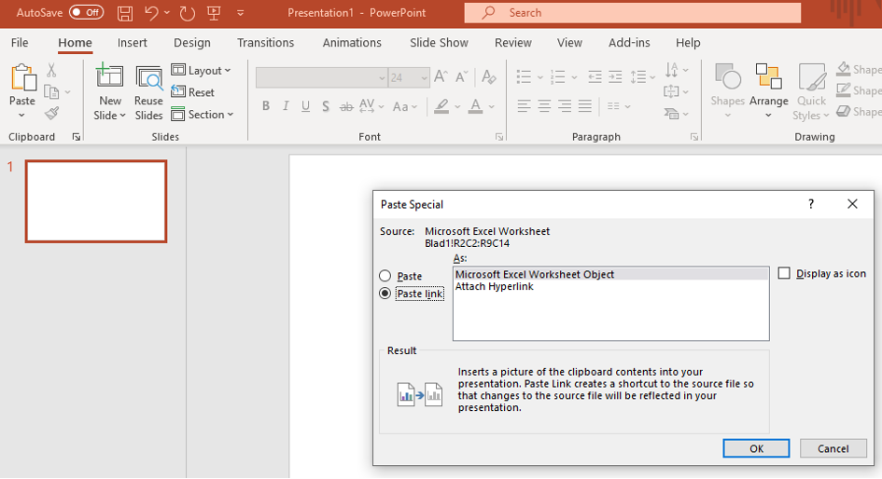882x479 pixels.
Task: Select slide 1 thumbnail
Action: pos(96,201)
